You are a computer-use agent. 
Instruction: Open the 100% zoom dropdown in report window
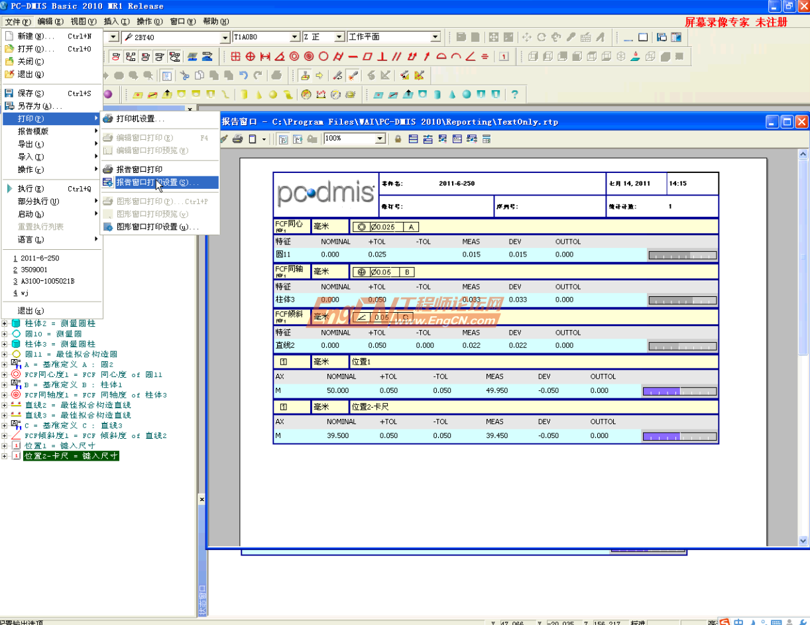click(x=380, y=139)
